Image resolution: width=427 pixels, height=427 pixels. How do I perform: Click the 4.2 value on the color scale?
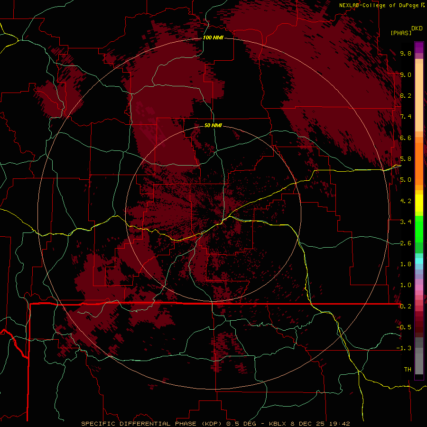[406, 201]
